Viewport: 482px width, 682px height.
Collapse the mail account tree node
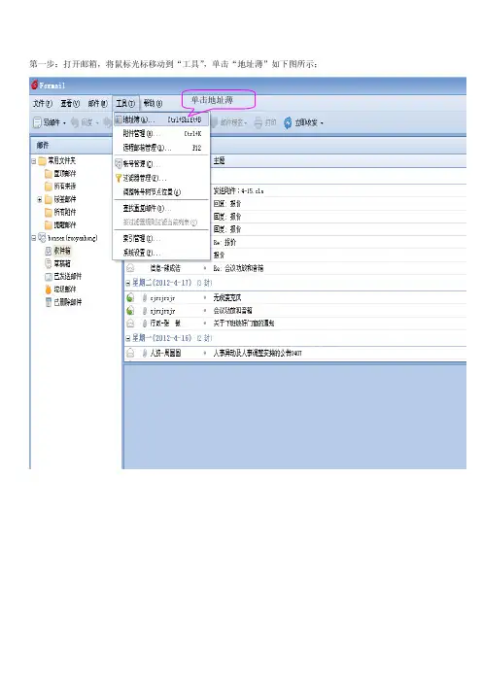coord(33,238)
